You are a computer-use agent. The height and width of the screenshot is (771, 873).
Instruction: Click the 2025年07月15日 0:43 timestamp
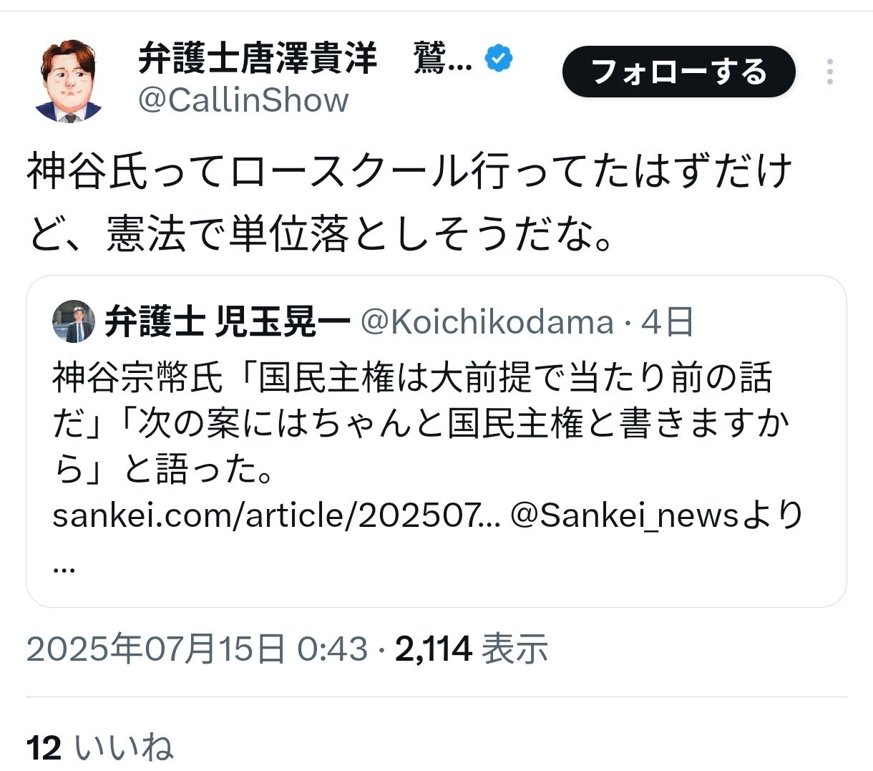(x=197, y=649)
